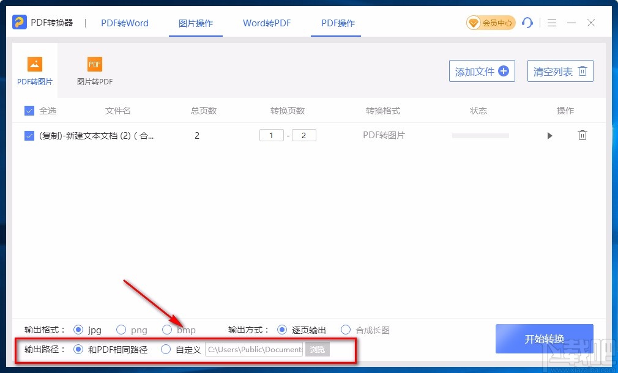Image resolution: width=618 pixels, height=373 pixels.
Task: Start conversion via the play arrow icon
Action: coord(549,135)
